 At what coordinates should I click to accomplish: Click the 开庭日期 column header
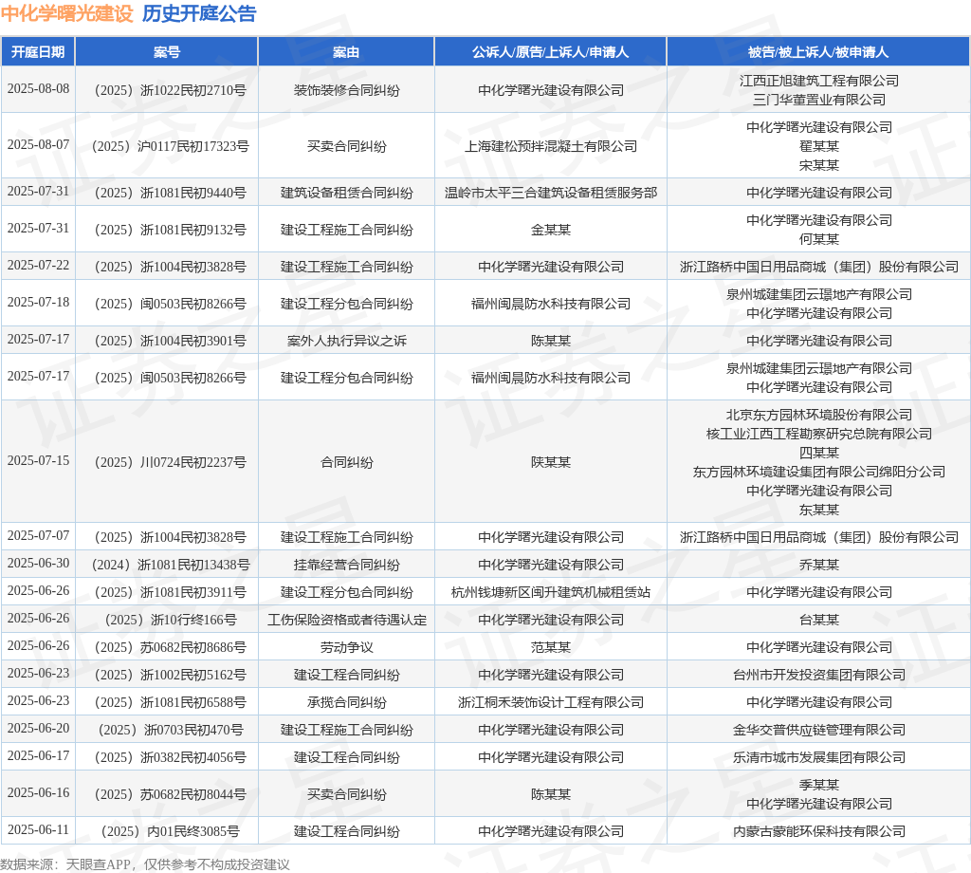38,52
